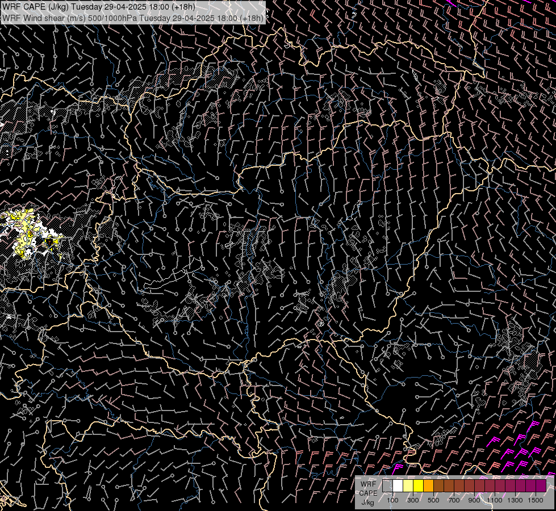
Task: Click the WRF Wind shear title line
Action: point(133,18)
